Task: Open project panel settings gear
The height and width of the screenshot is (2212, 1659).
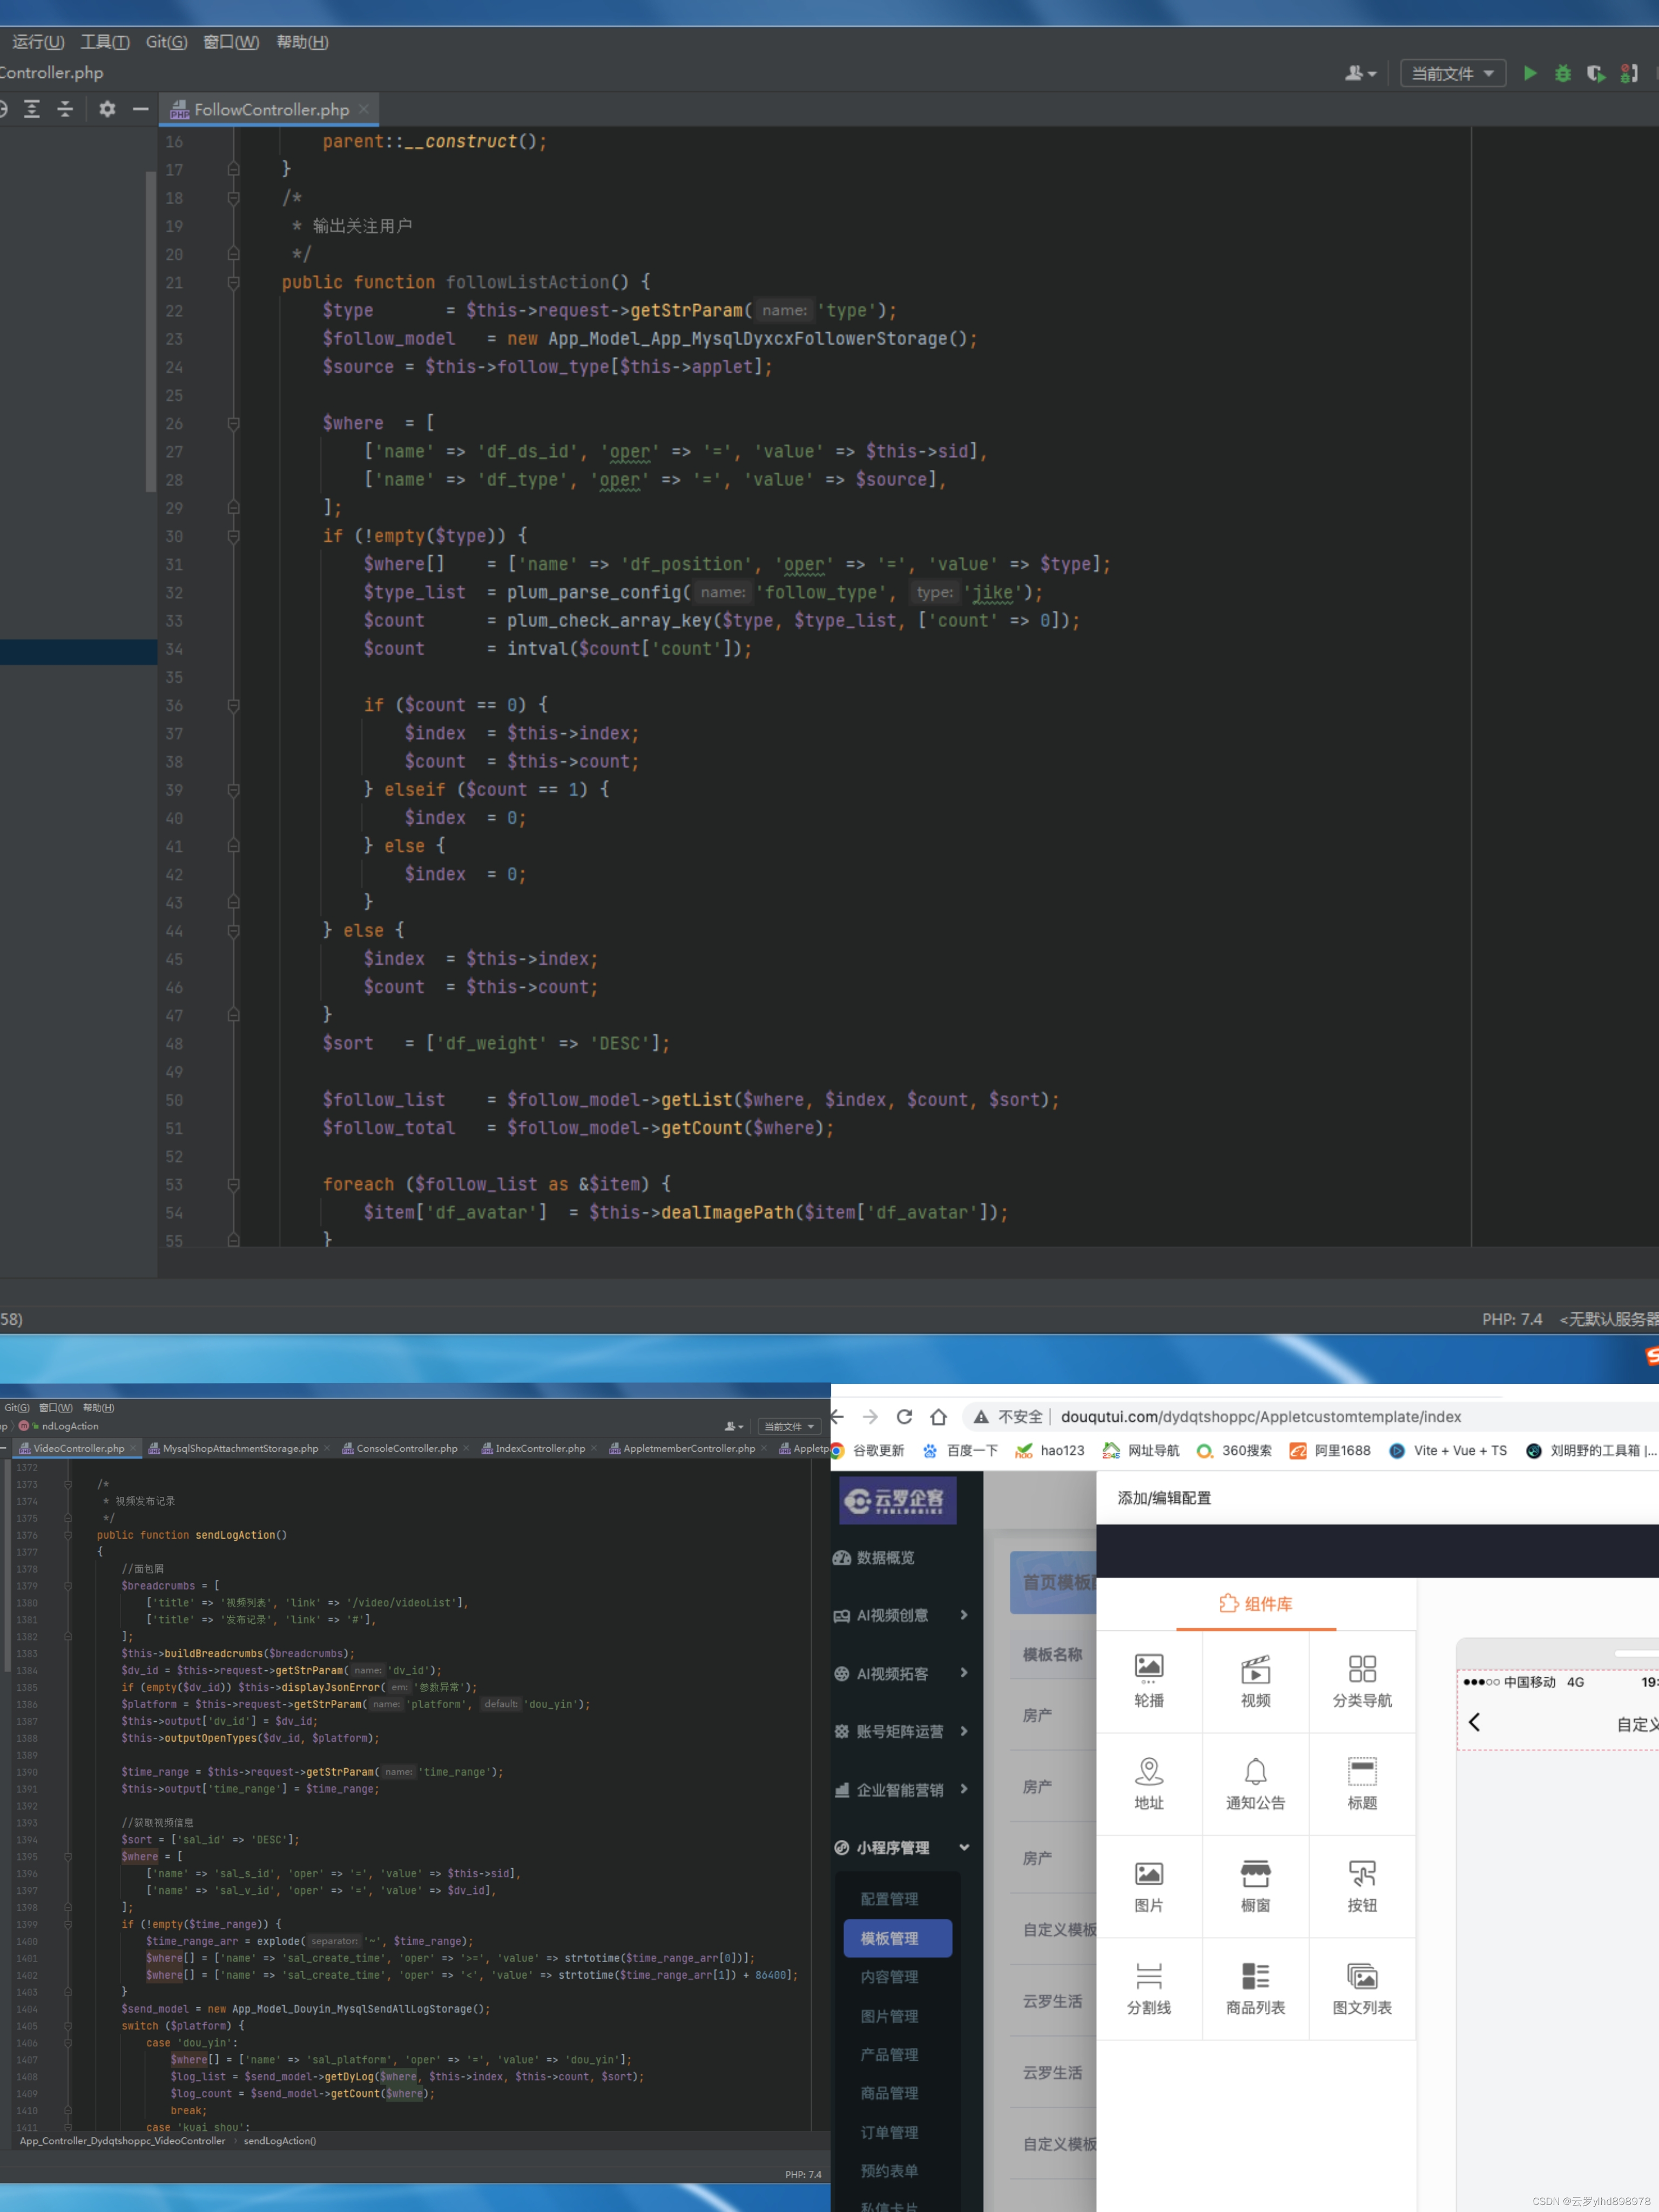Action: tap(107, 109)
